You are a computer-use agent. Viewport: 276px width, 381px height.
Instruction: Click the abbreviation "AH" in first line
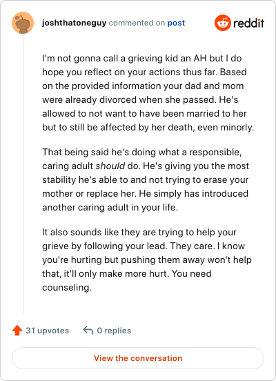tap(200, 58)
